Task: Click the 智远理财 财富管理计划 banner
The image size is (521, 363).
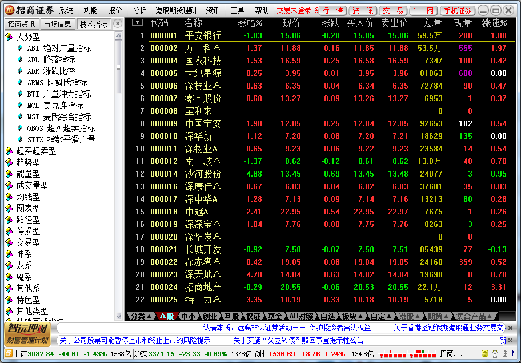Action: coord(27,334)
